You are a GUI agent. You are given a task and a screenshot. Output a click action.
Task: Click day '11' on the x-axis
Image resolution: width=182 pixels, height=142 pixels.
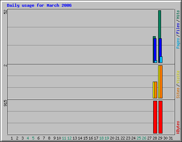pos(64,138)
